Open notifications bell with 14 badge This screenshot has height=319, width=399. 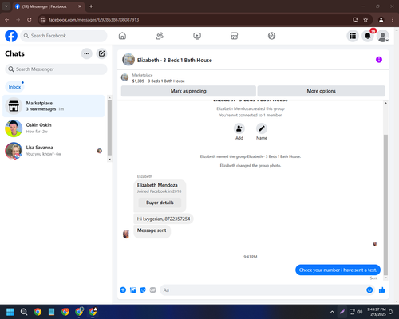tap(368, 36)
